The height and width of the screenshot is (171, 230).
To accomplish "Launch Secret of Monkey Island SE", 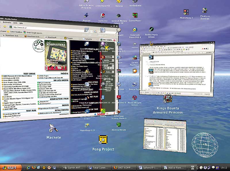I will (119, 16).
